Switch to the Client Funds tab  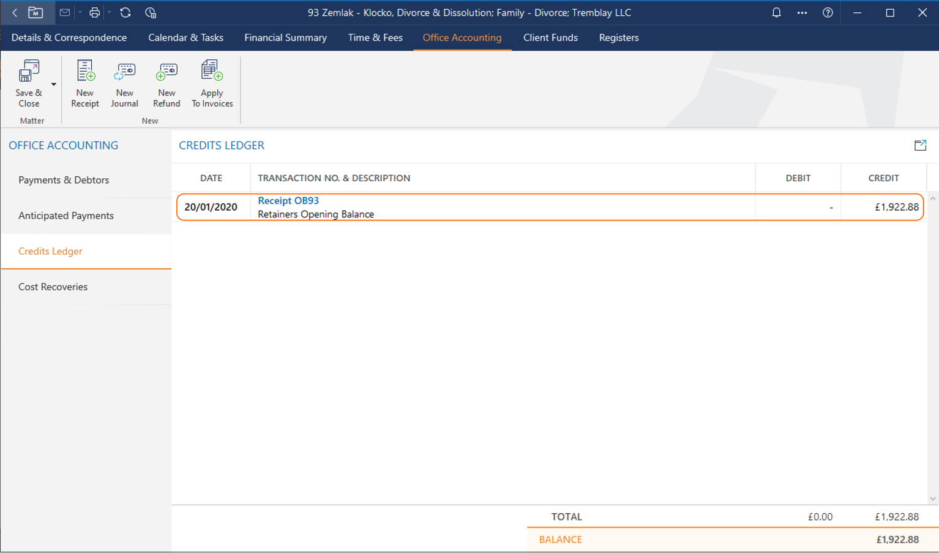point(550,37)
